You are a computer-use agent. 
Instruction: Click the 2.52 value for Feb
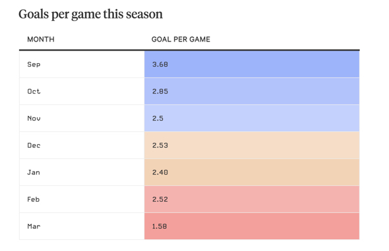pos(160,200)
